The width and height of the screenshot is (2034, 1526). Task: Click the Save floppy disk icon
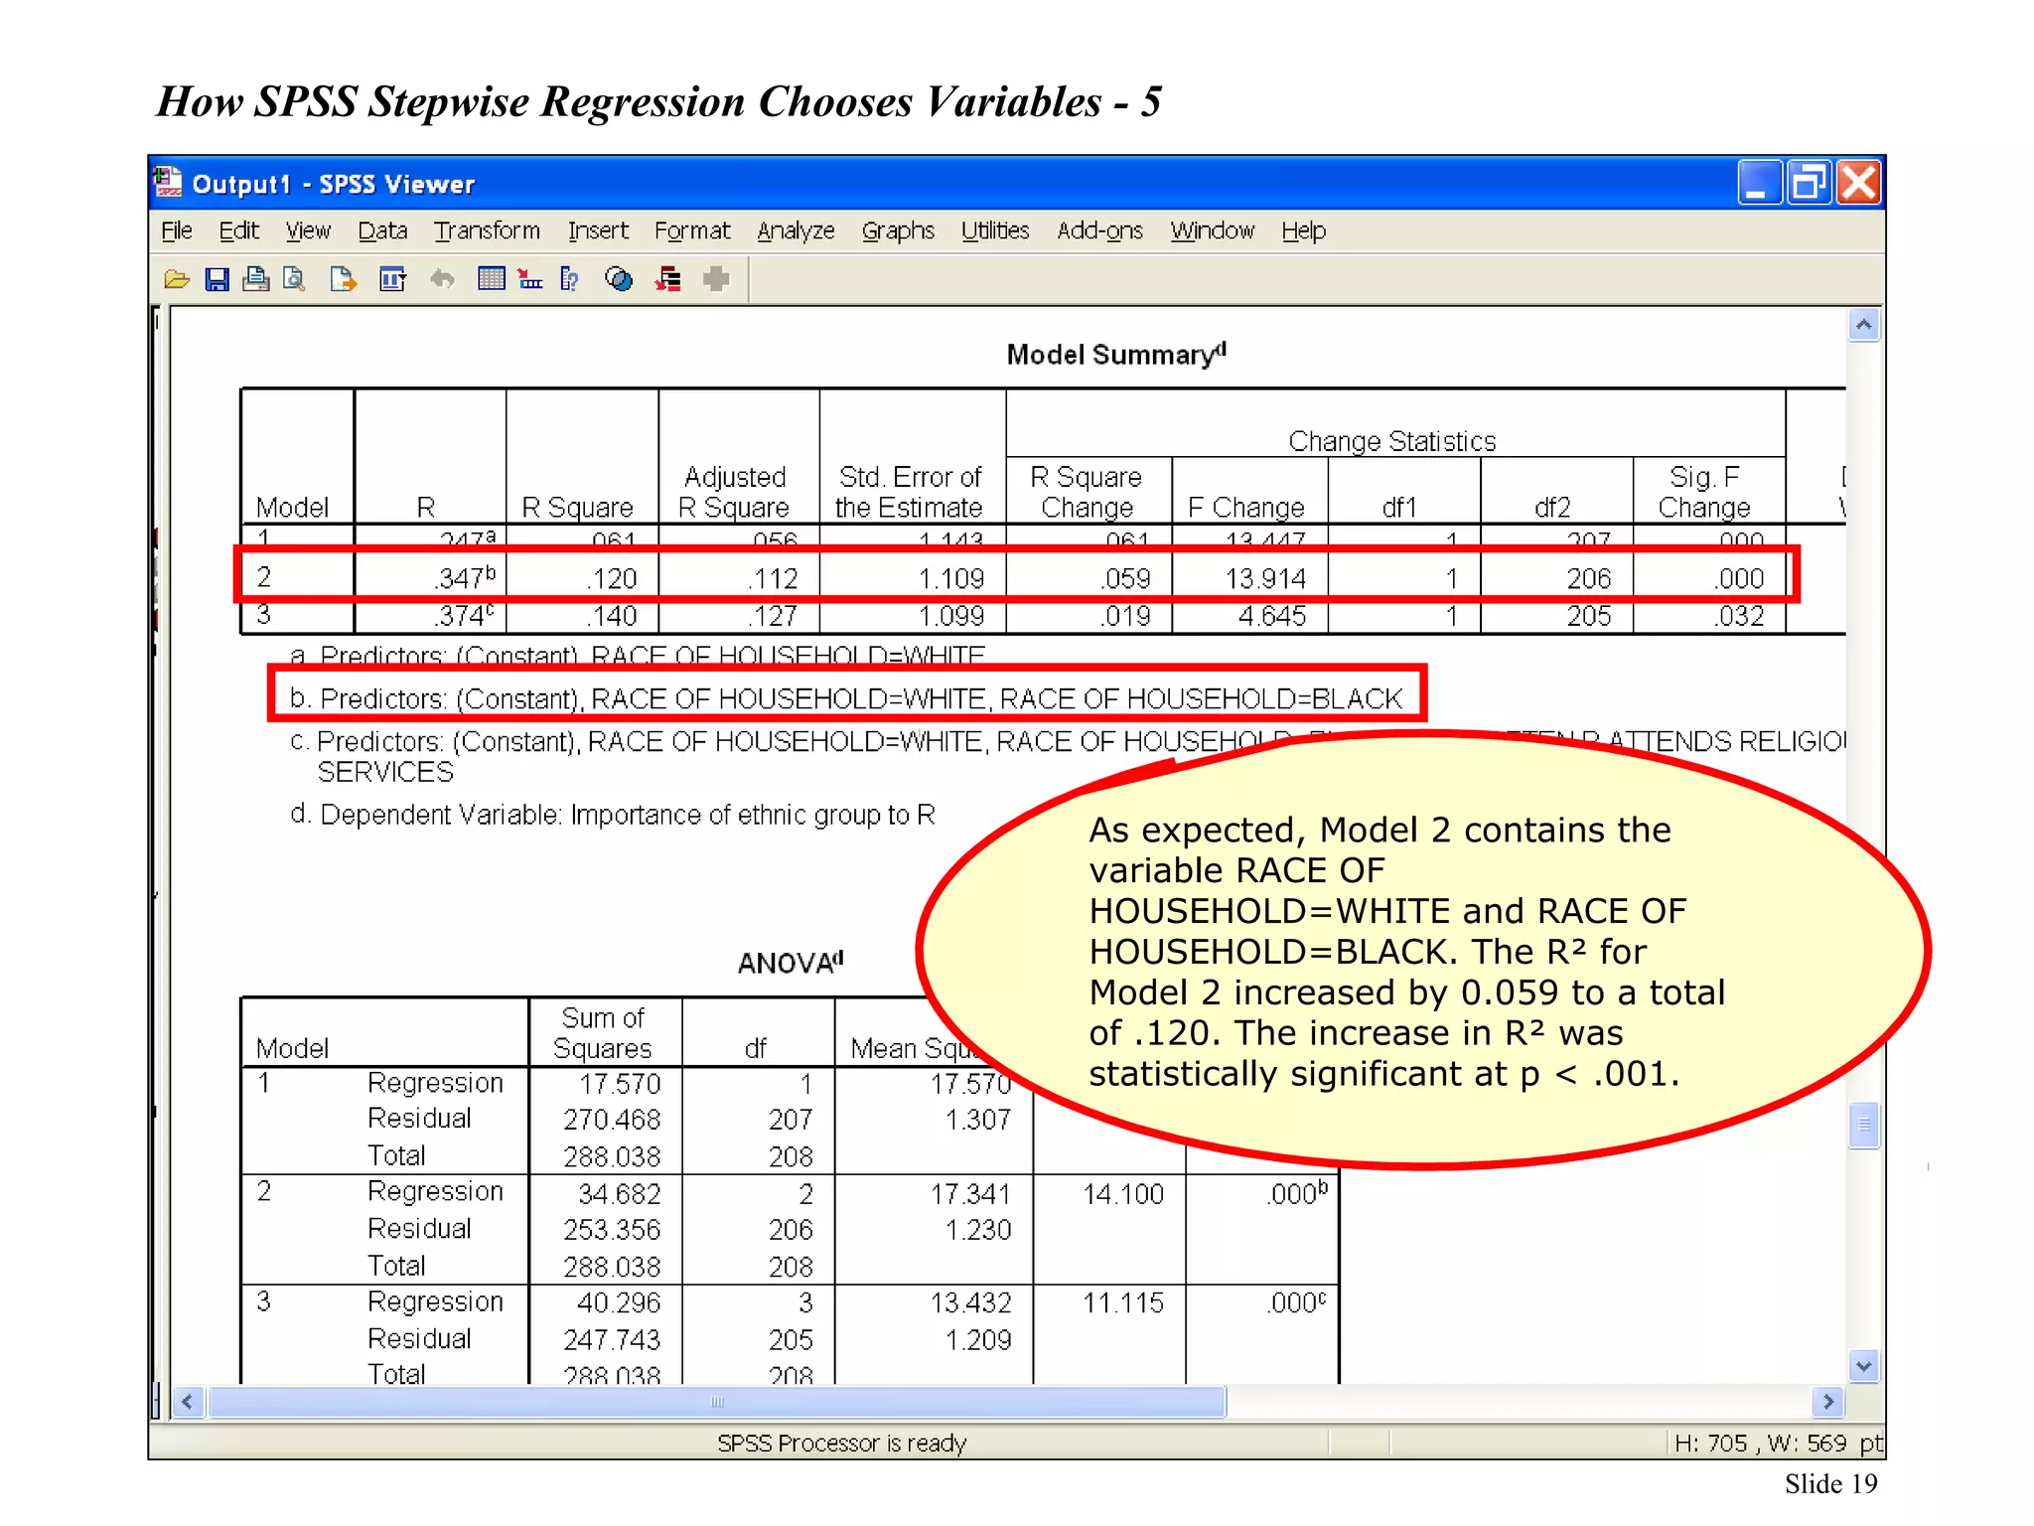pyautogui.click(x=217, y=279)
